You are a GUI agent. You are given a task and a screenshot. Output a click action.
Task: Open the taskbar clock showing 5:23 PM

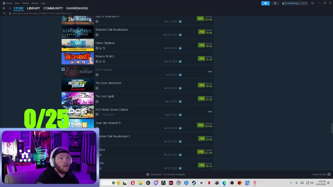click(321, 183)
